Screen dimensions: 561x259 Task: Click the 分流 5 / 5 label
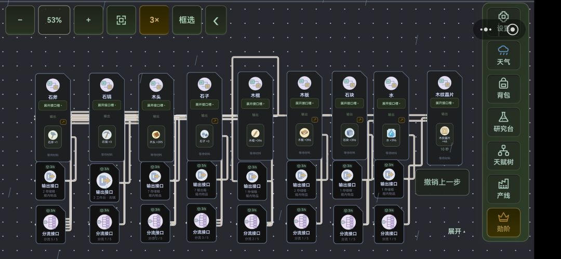tap(50, 239)
